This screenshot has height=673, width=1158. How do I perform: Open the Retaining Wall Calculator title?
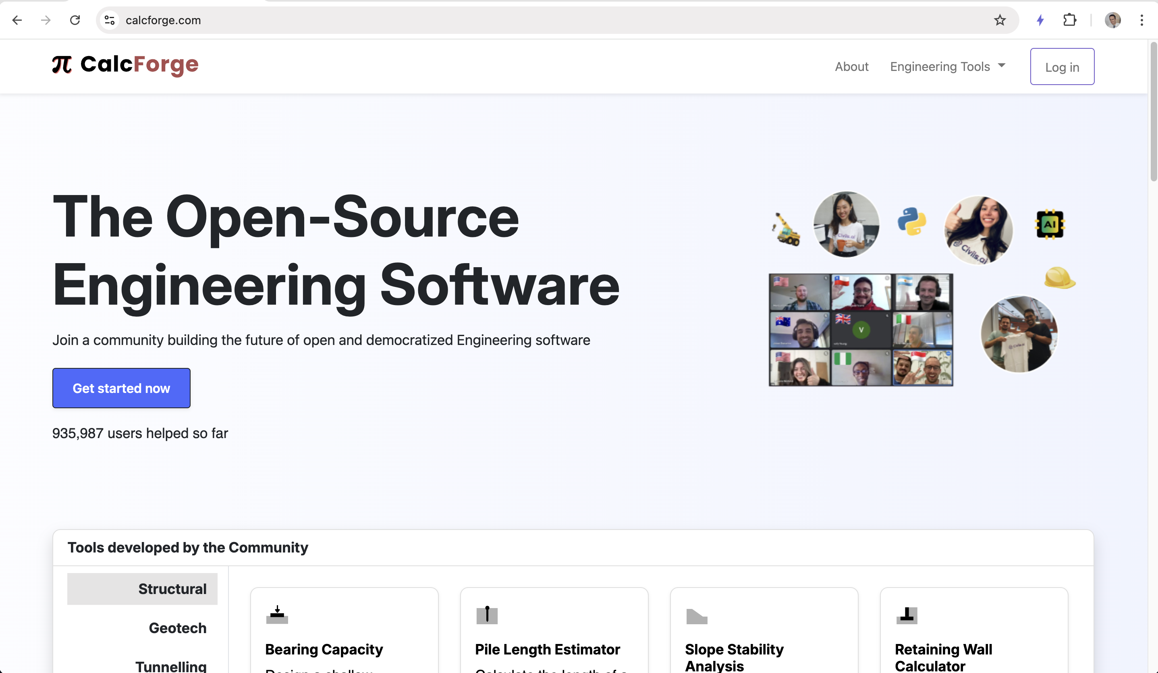[943, 657]
